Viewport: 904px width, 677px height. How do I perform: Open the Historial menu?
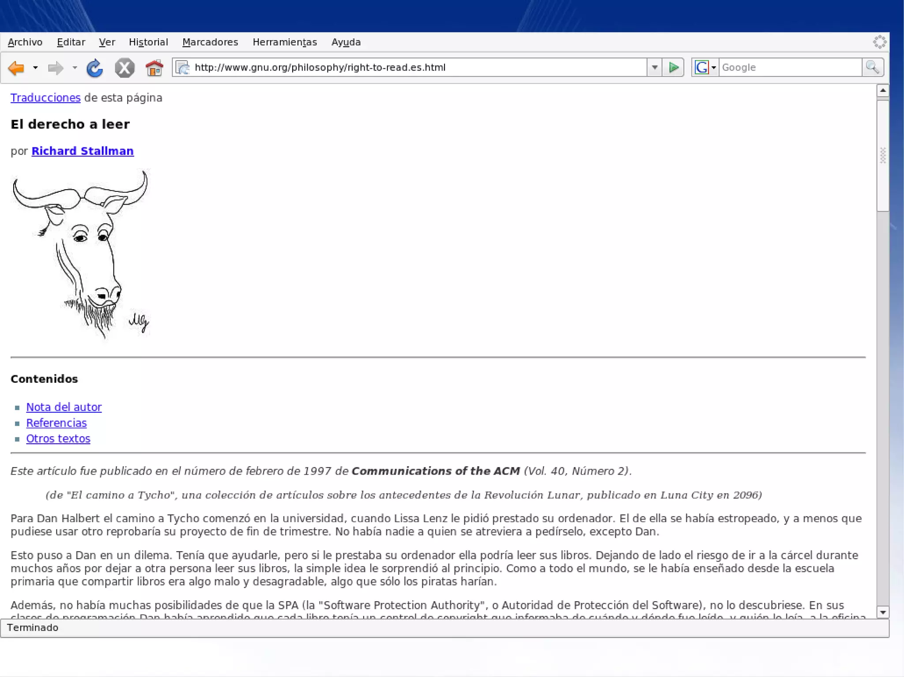[148, 42]
